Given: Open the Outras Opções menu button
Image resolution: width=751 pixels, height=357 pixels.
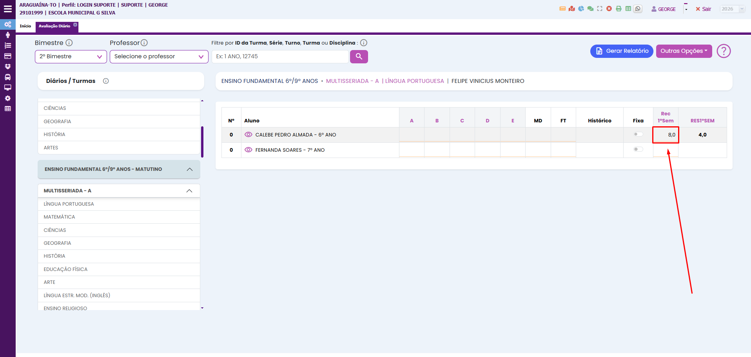Looking at the screenshot, I should click(x=684, y=51).
